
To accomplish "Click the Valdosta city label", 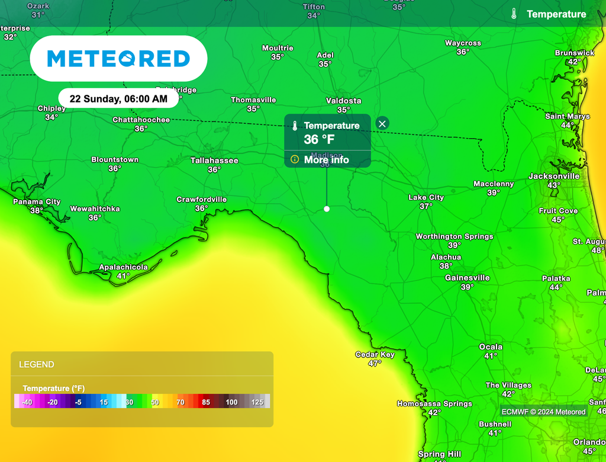I will 343,101.
